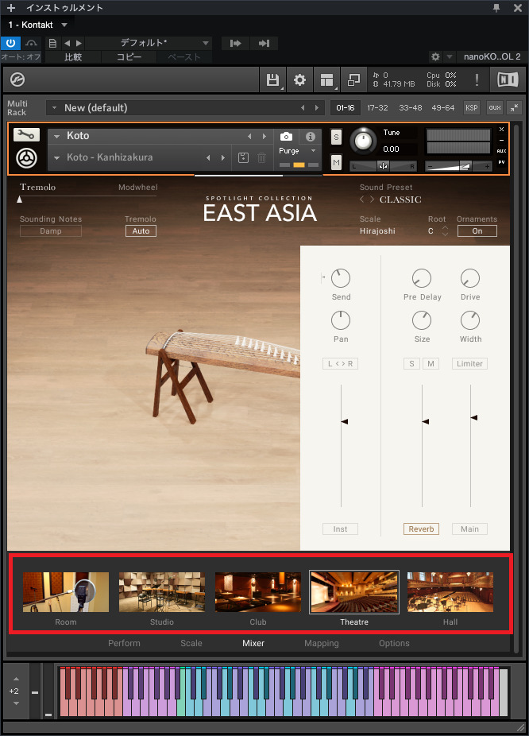Select next Sound Preset arrow
Screen dimensions: 529x736
pyautogui.click(x=372, y=199)
